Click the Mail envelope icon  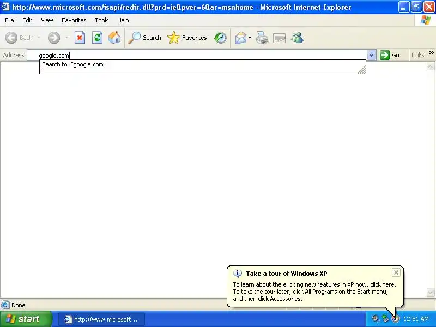click(241, 38)
